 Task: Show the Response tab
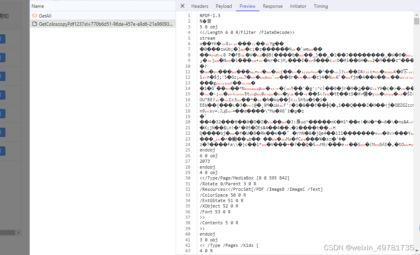(x=272, y=6)
